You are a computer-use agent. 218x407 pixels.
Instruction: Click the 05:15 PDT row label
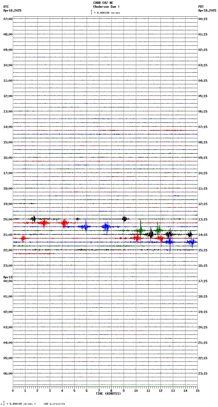pos(203,96)
